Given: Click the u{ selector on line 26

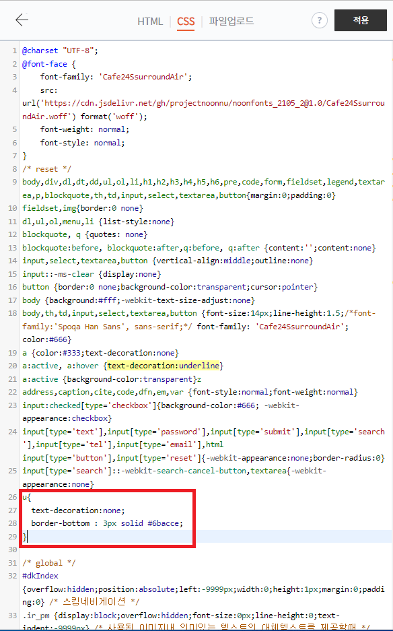Looking at the screenshot, I should click(x=26, y=498).
